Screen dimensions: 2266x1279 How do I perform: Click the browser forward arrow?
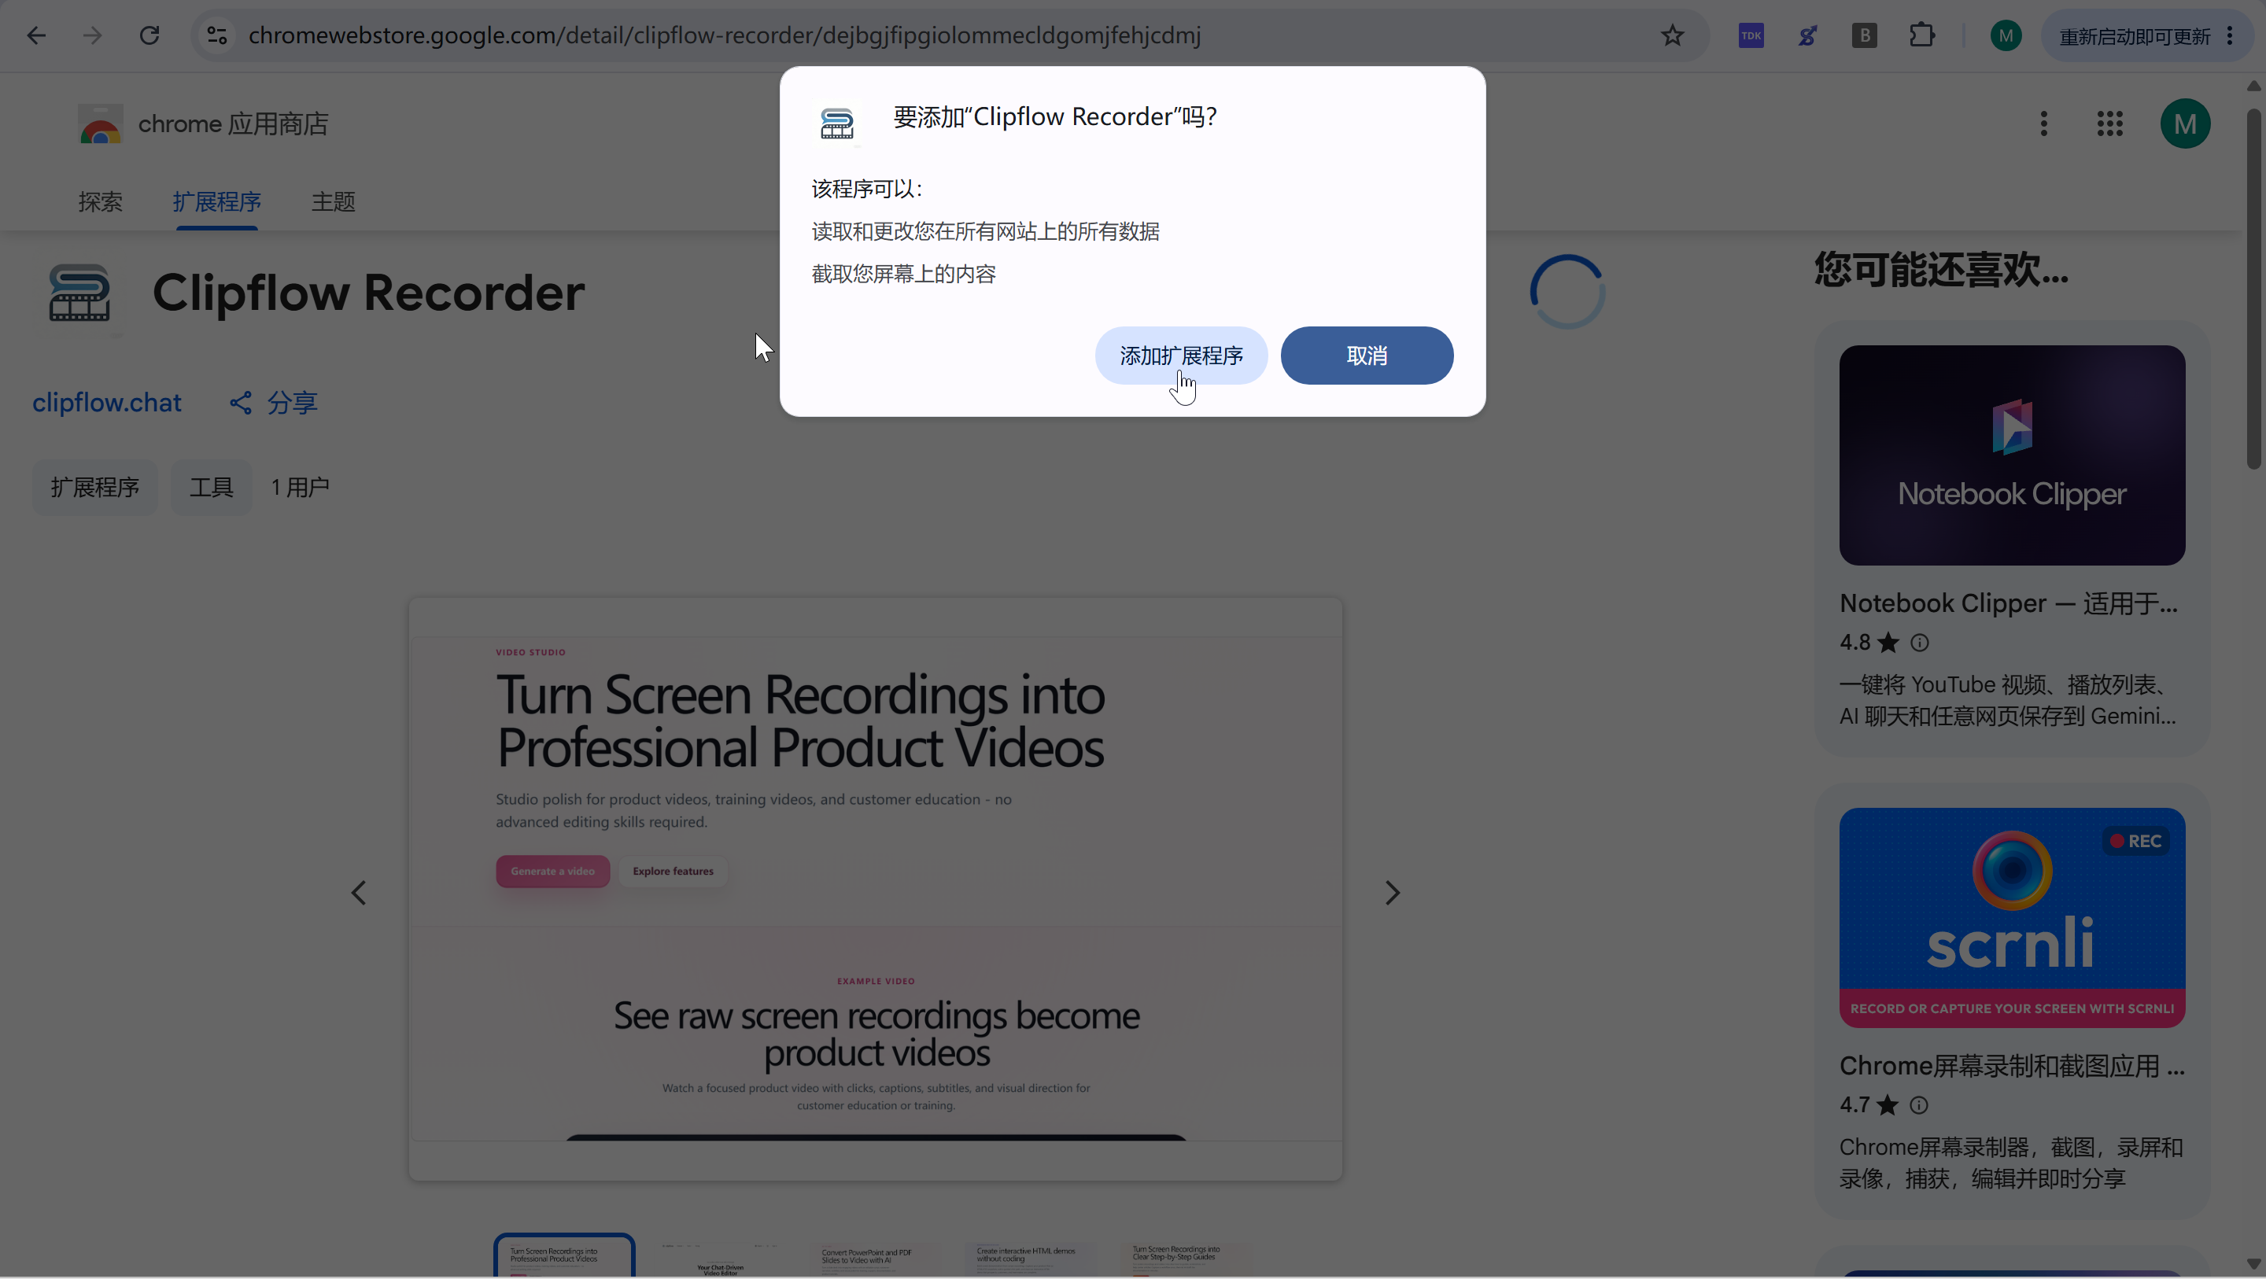pyautogui.click(x=92, y=35)
